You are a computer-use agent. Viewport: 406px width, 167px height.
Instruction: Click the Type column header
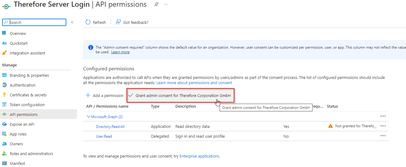pyautogui.click(x=155, y=106)
